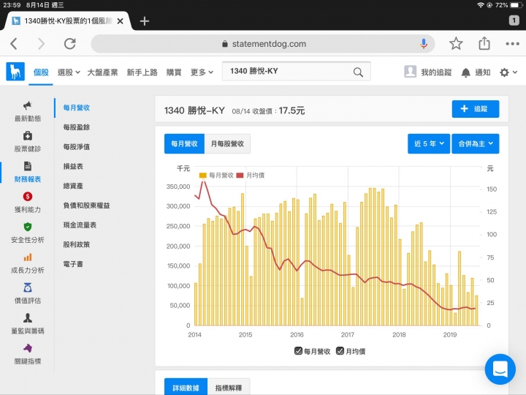Image resolution: width=526 pixels, height=395 pixels.
Task: Tap the statementdog.com address bar
Action: click(x=263, y=44)
